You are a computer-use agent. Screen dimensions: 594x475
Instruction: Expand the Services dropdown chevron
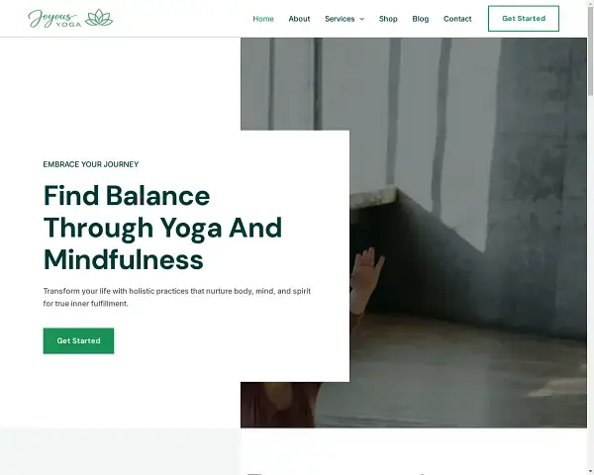tap(361, 19)
